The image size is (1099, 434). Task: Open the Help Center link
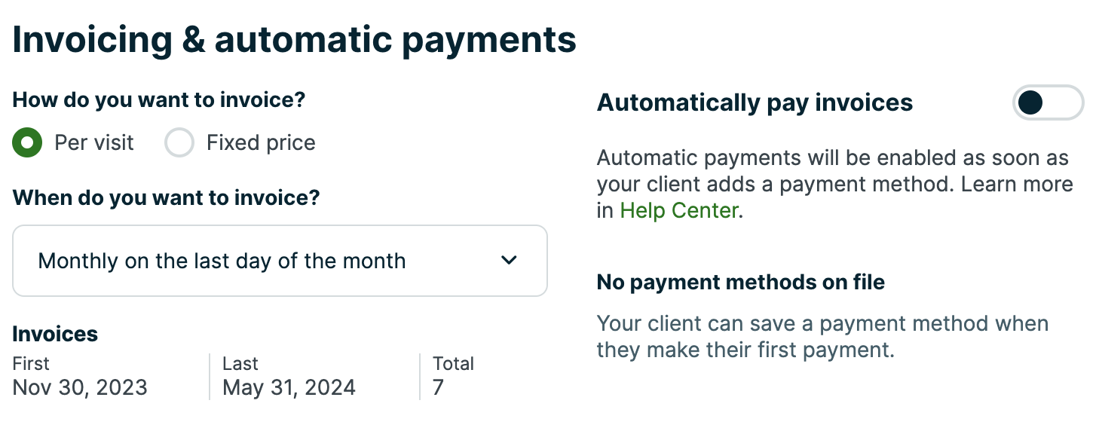[678, 210]
